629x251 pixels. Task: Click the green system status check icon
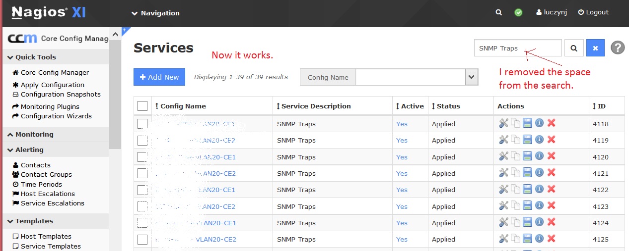tap(518, 13)
